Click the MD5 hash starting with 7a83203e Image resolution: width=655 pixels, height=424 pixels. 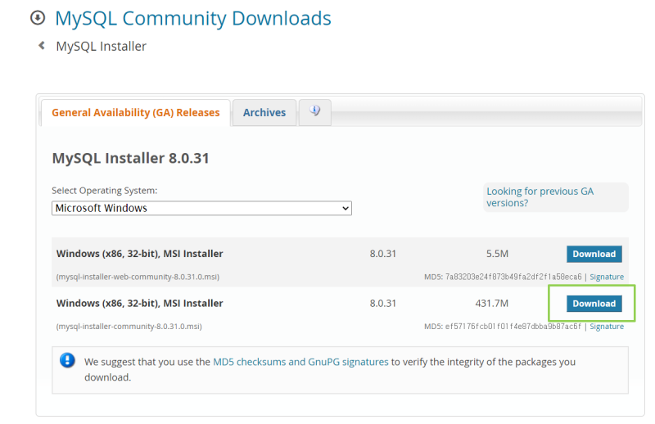[513, 277]
